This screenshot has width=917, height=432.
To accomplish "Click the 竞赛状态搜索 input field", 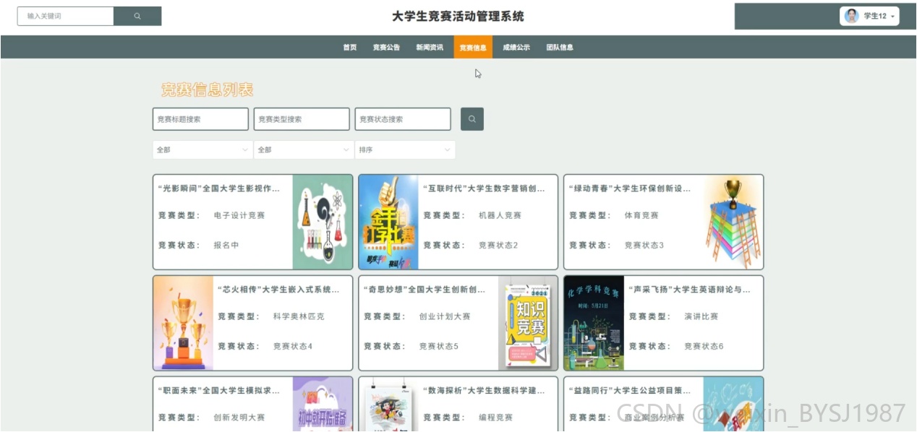I will tap(403, 119).
